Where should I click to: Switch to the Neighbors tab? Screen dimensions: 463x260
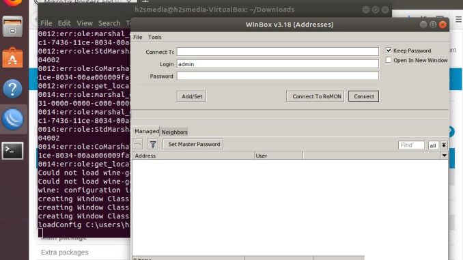click(174, 132)
